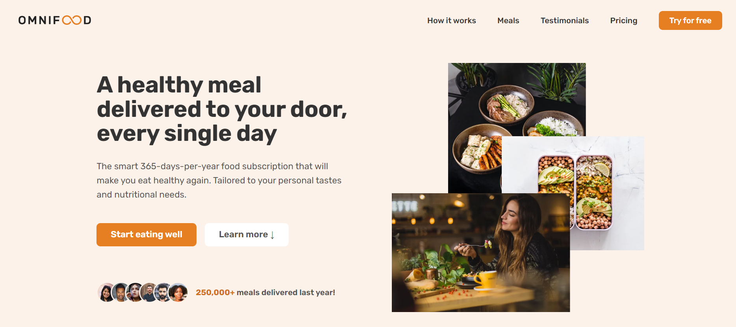Click the 250,000+ meals delivered text
This screenshot has width=736, height=327.
265,292
